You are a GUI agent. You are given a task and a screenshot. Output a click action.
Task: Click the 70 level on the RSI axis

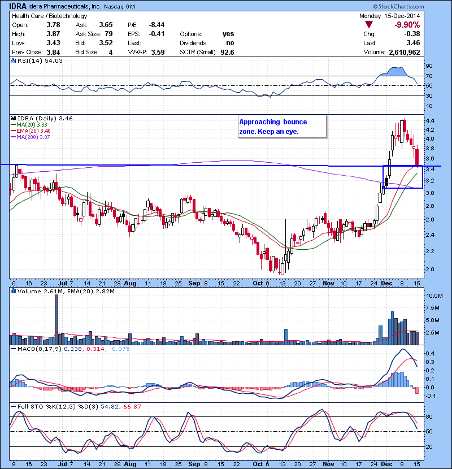coord(429,76)
